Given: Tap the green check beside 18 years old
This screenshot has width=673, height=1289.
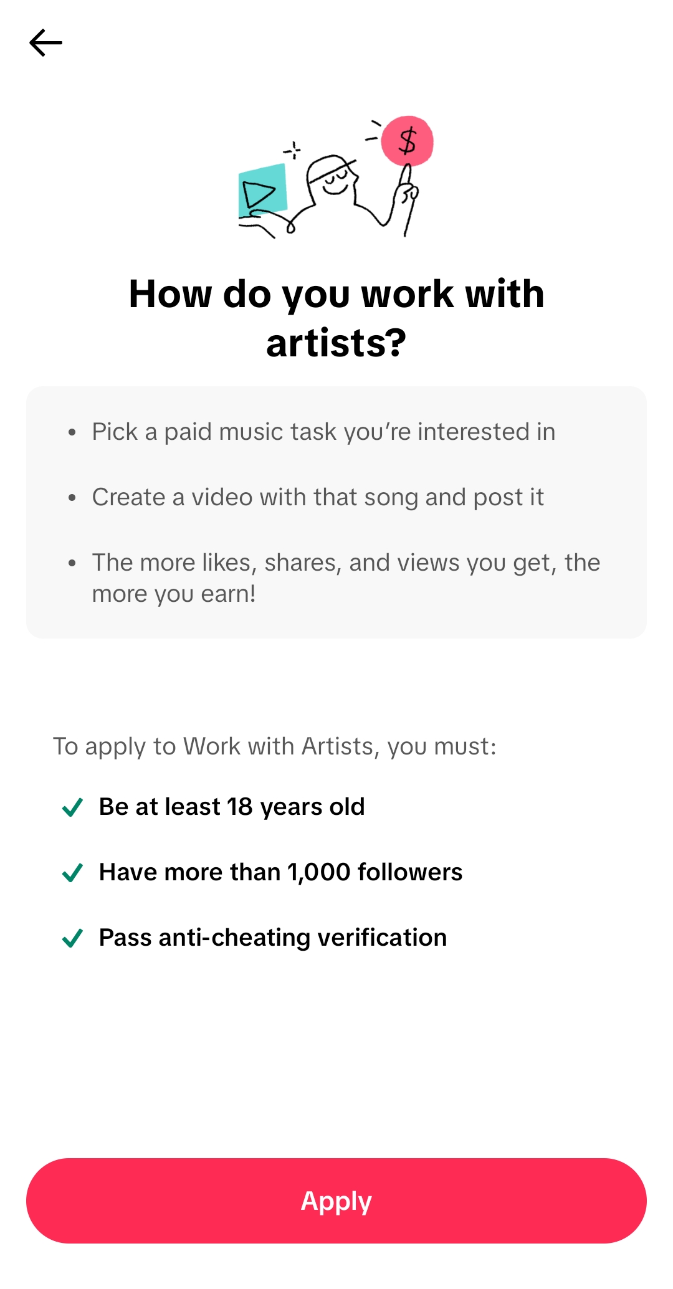Looking at the screenshot, I should [x=72, y=807].
